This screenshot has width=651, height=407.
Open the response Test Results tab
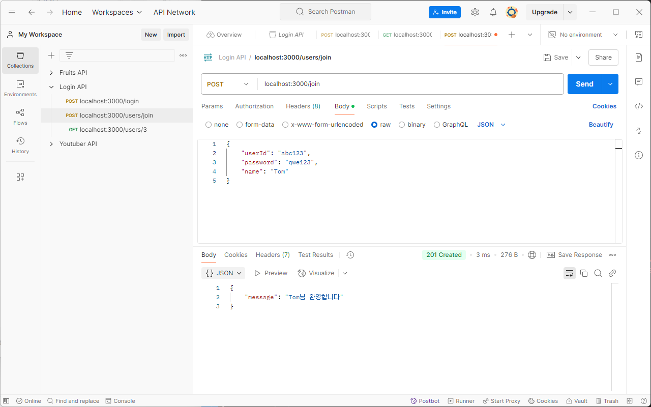[316, 255]
